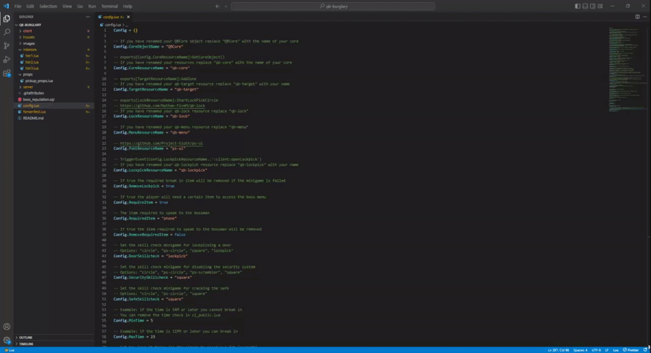Toggle Secondary Side Bar visibility
The height and width of the screenshot is (353, 651).
tap(592, 7)
